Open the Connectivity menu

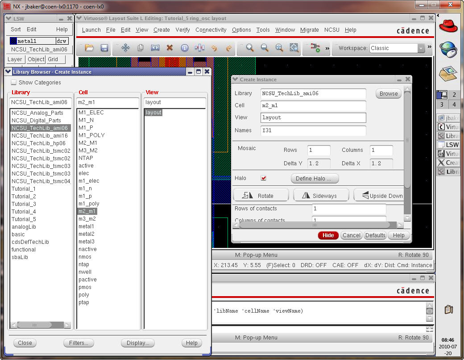click(x=211, y=30)
